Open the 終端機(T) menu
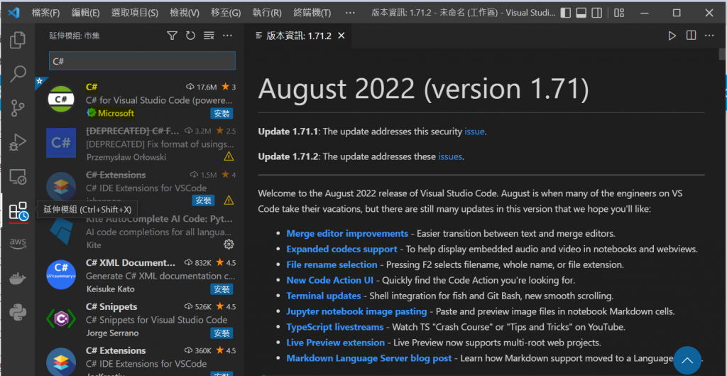Image resolution: width=727 pixels, height=376 pixels. pyautogui.click(x=312, y=13)
